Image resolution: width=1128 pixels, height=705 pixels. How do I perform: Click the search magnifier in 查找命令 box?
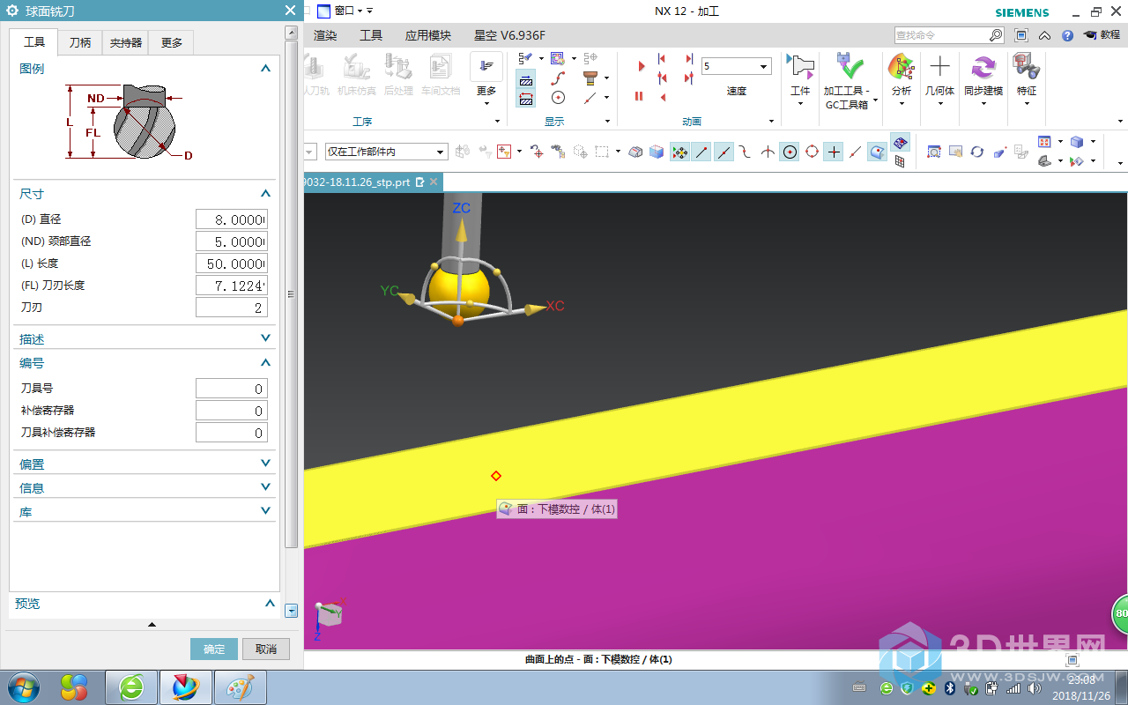pos(996,35)
